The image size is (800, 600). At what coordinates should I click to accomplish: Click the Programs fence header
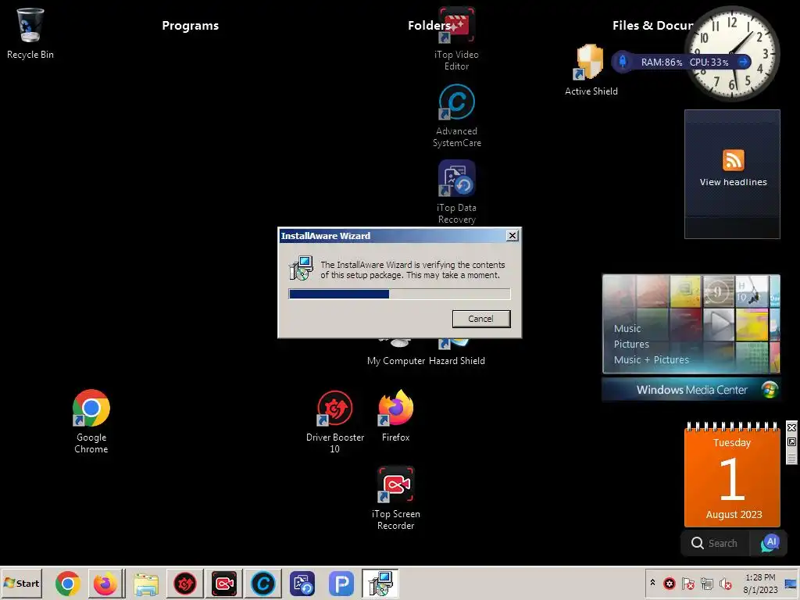[x=191, y=26]
